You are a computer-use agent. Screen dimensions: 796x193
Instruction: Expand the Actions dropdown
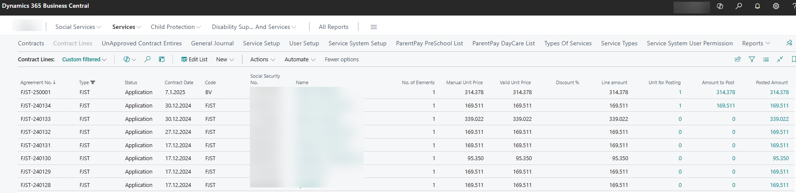point(262,59)
